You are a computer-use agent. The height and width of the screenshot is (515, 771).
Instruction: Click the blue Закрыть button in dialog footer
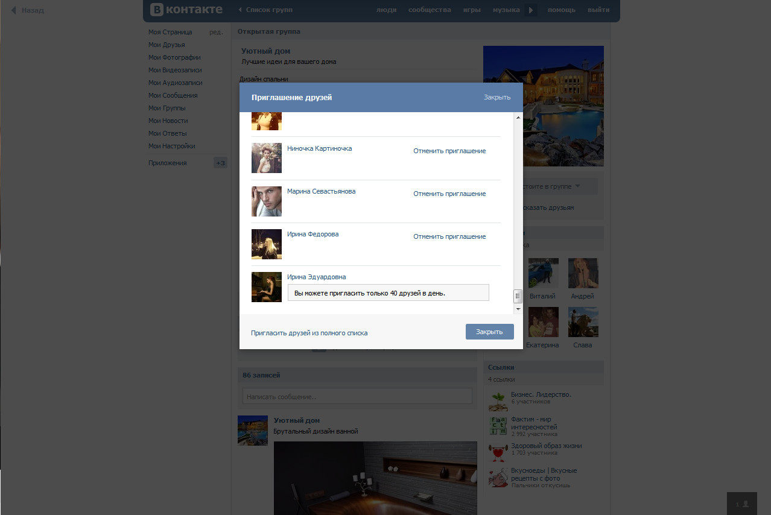[x=489, y=332]
